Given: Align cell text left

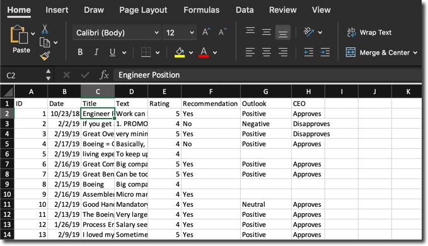Looking at the screenshot, I should click(250, 52).
